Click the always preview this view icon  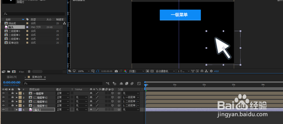click(70, 71)
